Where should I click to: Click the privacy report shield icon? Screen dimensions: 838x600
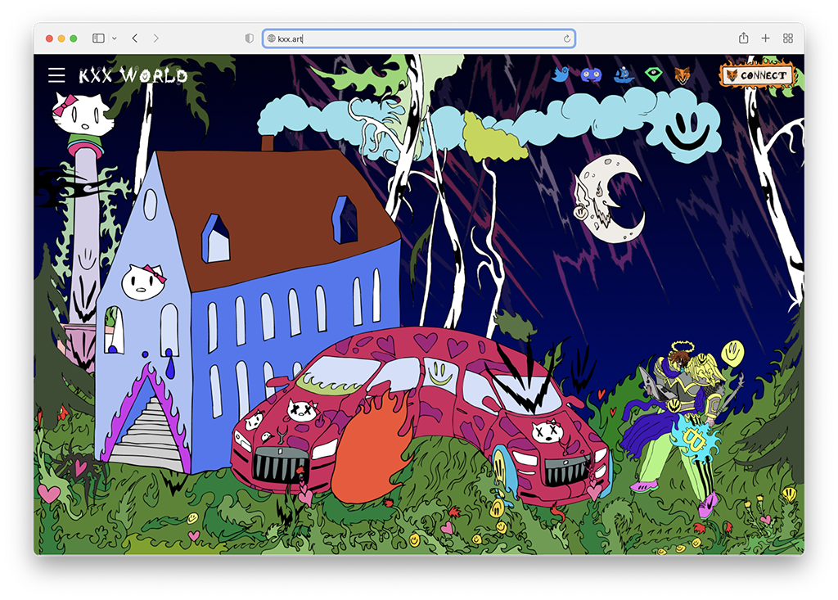(x=250, y=38)
